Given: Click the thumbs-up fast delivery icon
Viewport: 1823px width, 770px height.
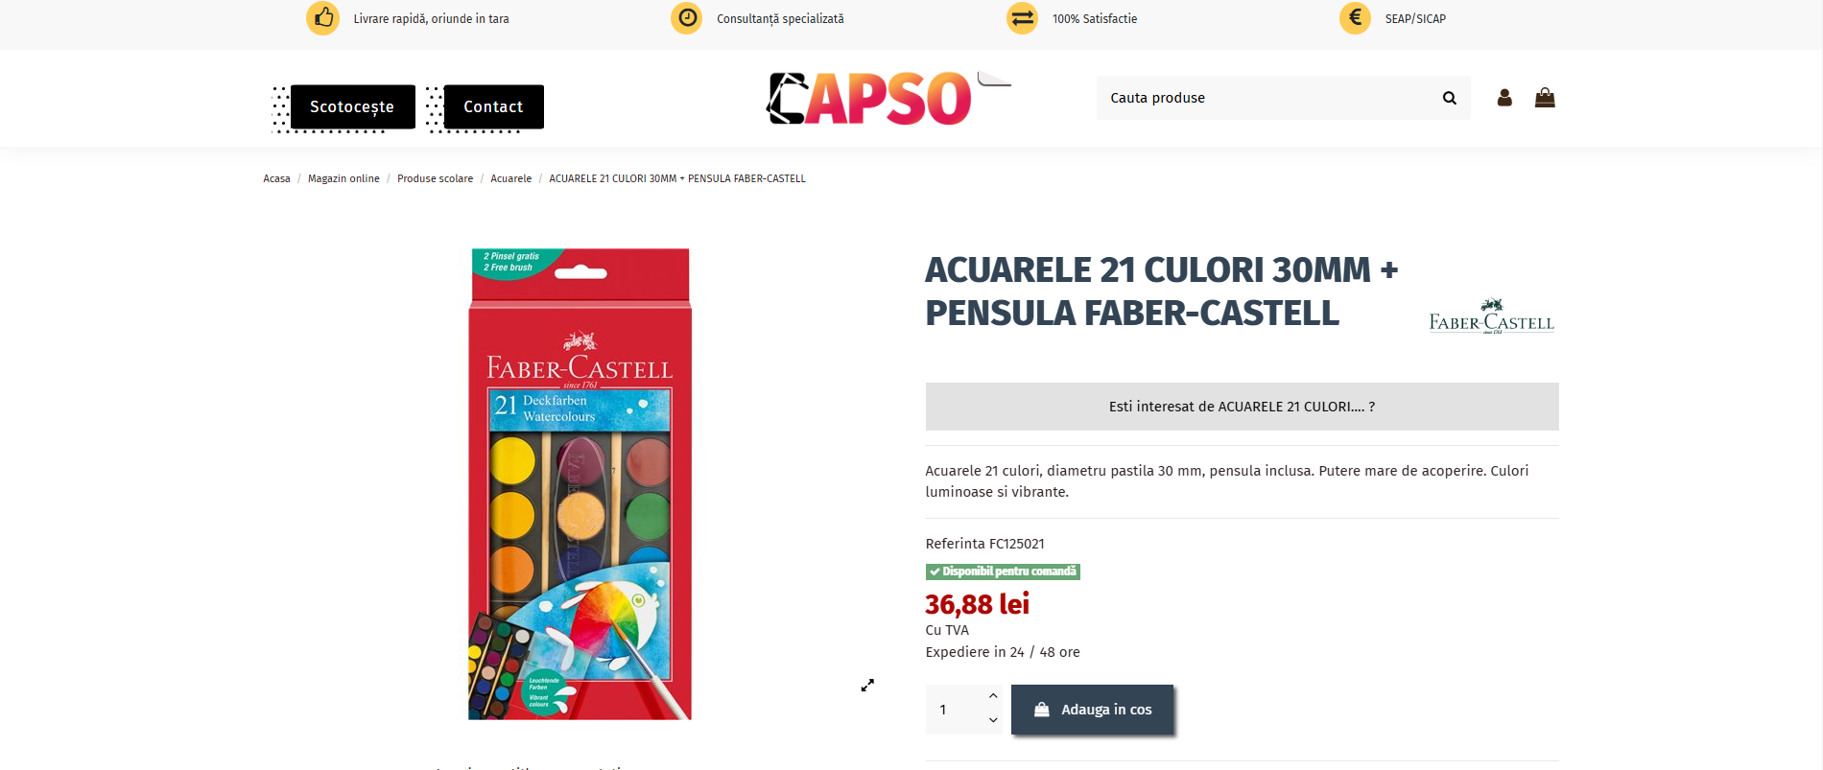Looking at the screenshot, I should pyautogui.click(x=323, y=18).
